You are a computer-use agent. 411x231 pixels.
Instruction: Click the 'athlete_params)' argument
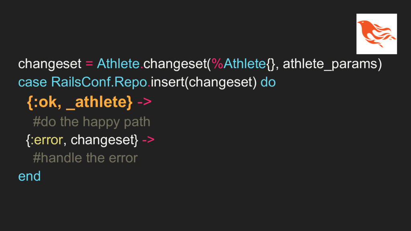click(x=332, y=64)
